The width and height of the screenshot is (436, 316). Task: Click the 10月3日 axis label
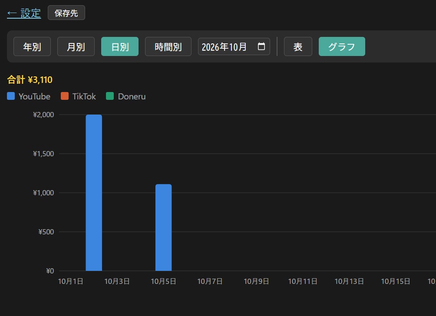coord(117,281)
